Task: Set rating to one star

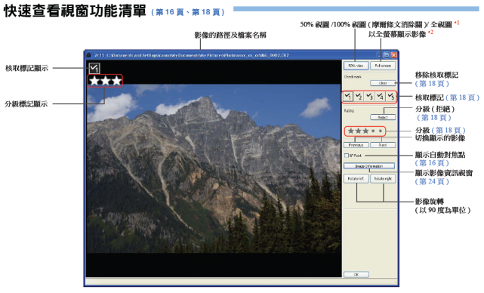Action: coord(350,131)
